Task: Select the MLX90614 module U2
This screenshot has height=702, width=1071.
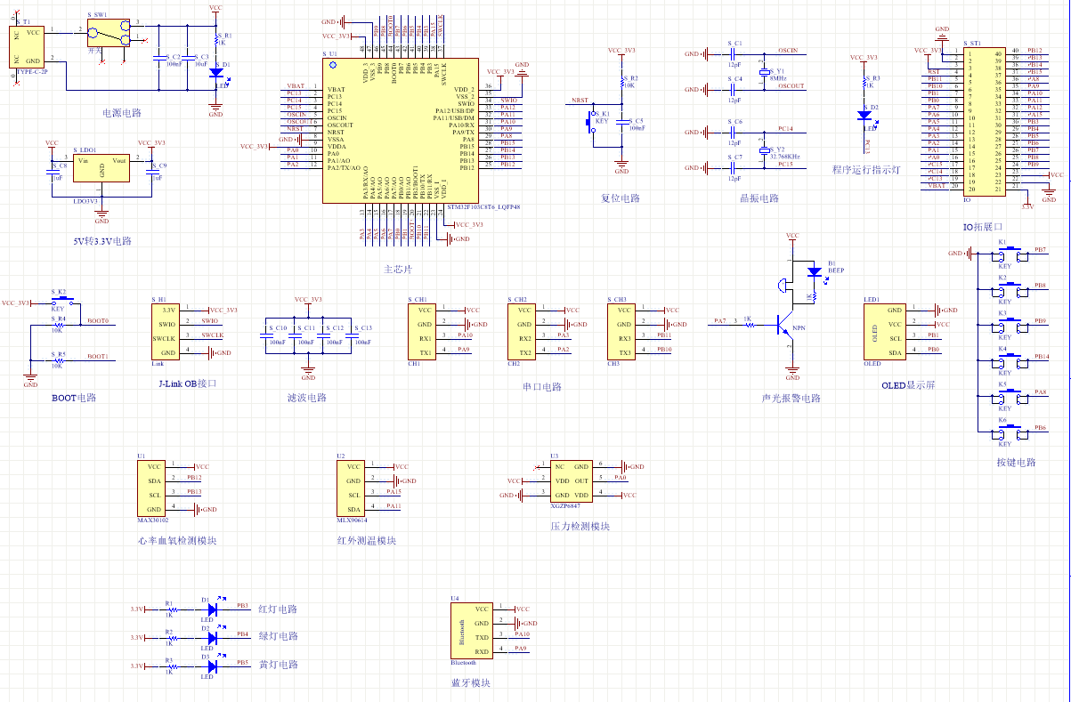Action: point(352,487)
